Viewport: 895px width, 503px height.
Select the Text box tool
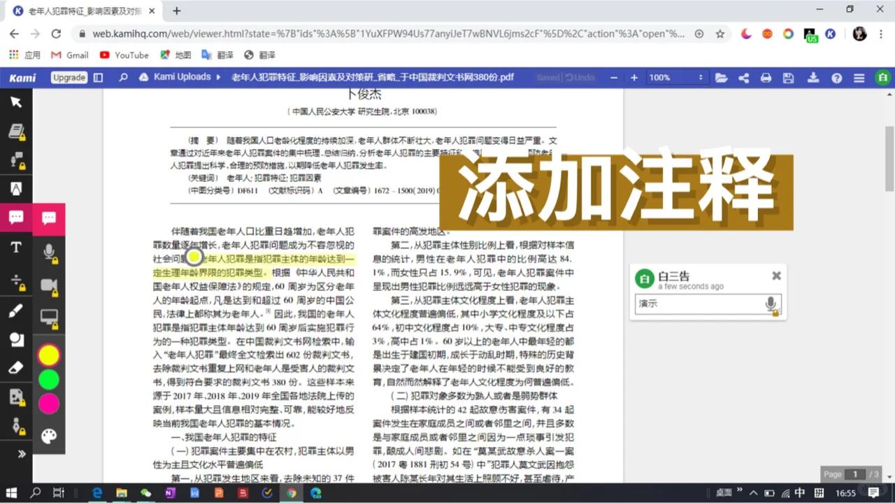coord(17,246)
